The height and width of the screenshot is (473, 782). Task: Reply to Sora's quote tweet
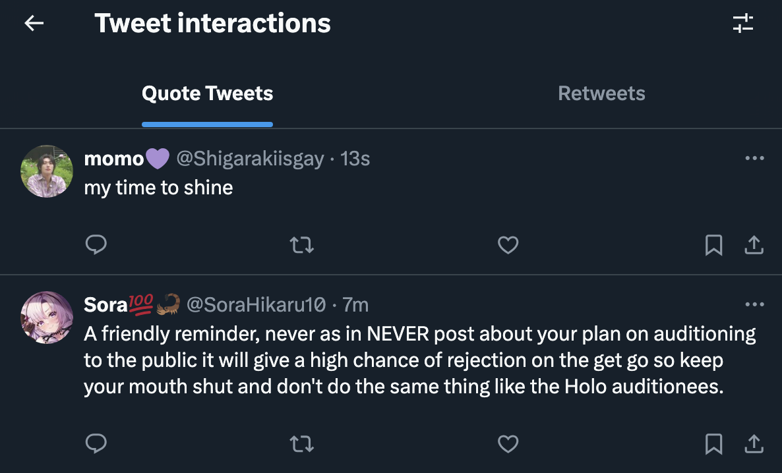(96, 445)
